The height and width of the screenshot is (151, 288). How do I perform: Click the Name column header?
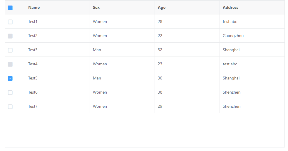pyautogui.click(x=34, y=8)
